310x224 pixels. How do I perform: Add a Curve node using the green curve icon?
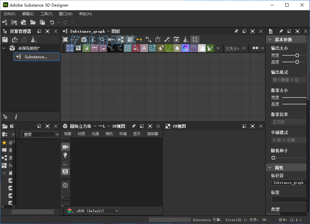169,48
